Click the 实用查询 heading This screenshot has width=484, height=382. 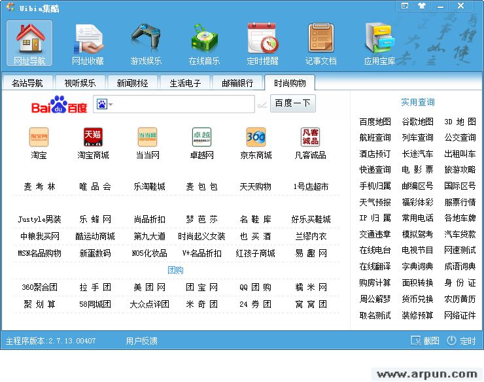pos(418,102)
